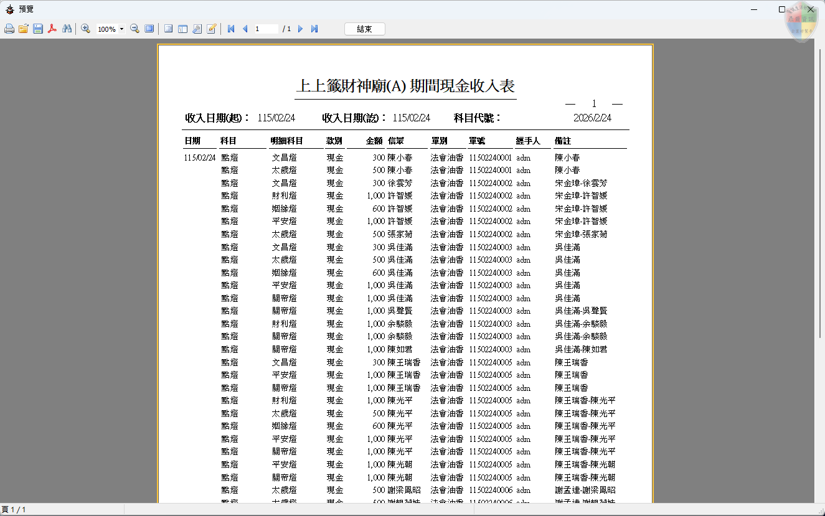Zoom in on the report preview
The height and width of the screenshot is (516, 825).
click(85, 29)
